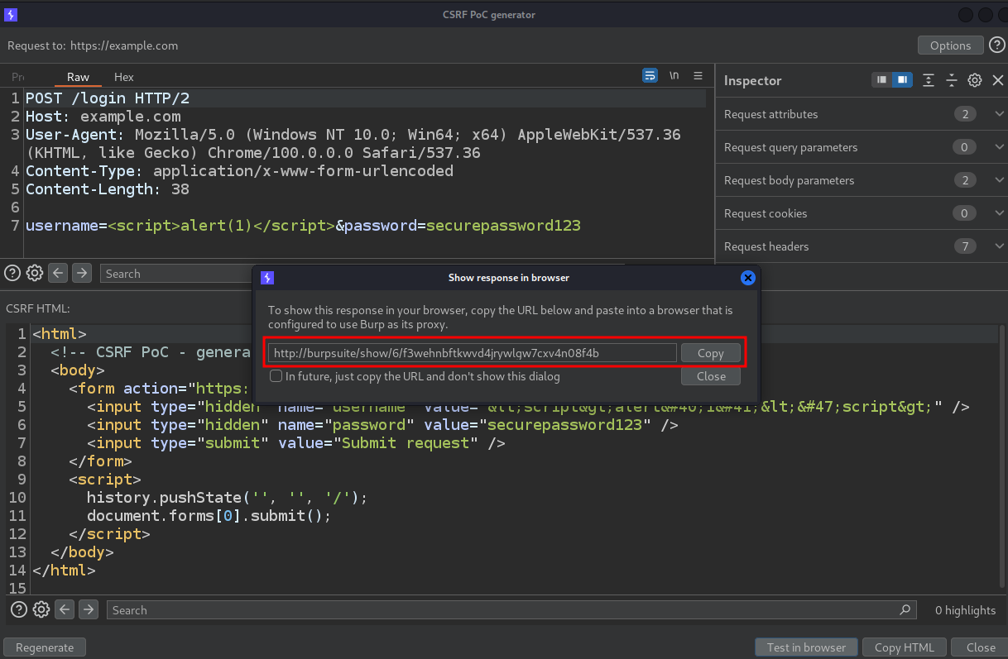1008x659 pixels.
Task: Click Close in Show response dialog
Action: coord(711,376)
